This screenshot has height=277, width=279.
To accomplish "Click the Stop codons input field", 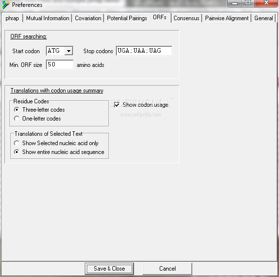I will pos(144,51).
